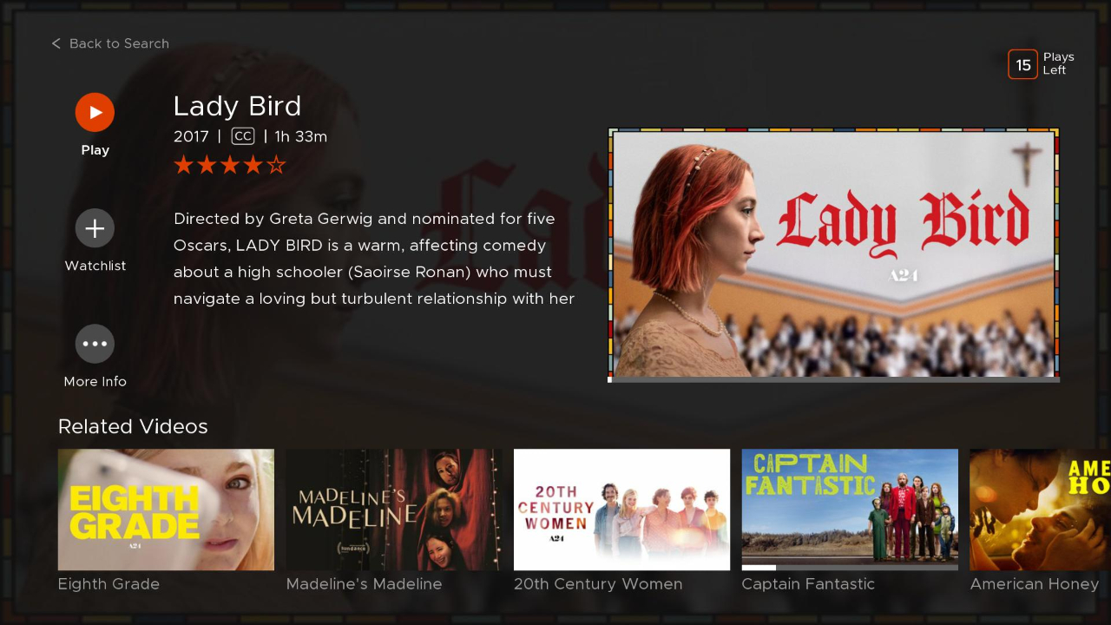Add Lady Bird to Watchlist with the plus icon
The width and height of the screenshot is (1111, 625).
(x=95, y=228)
